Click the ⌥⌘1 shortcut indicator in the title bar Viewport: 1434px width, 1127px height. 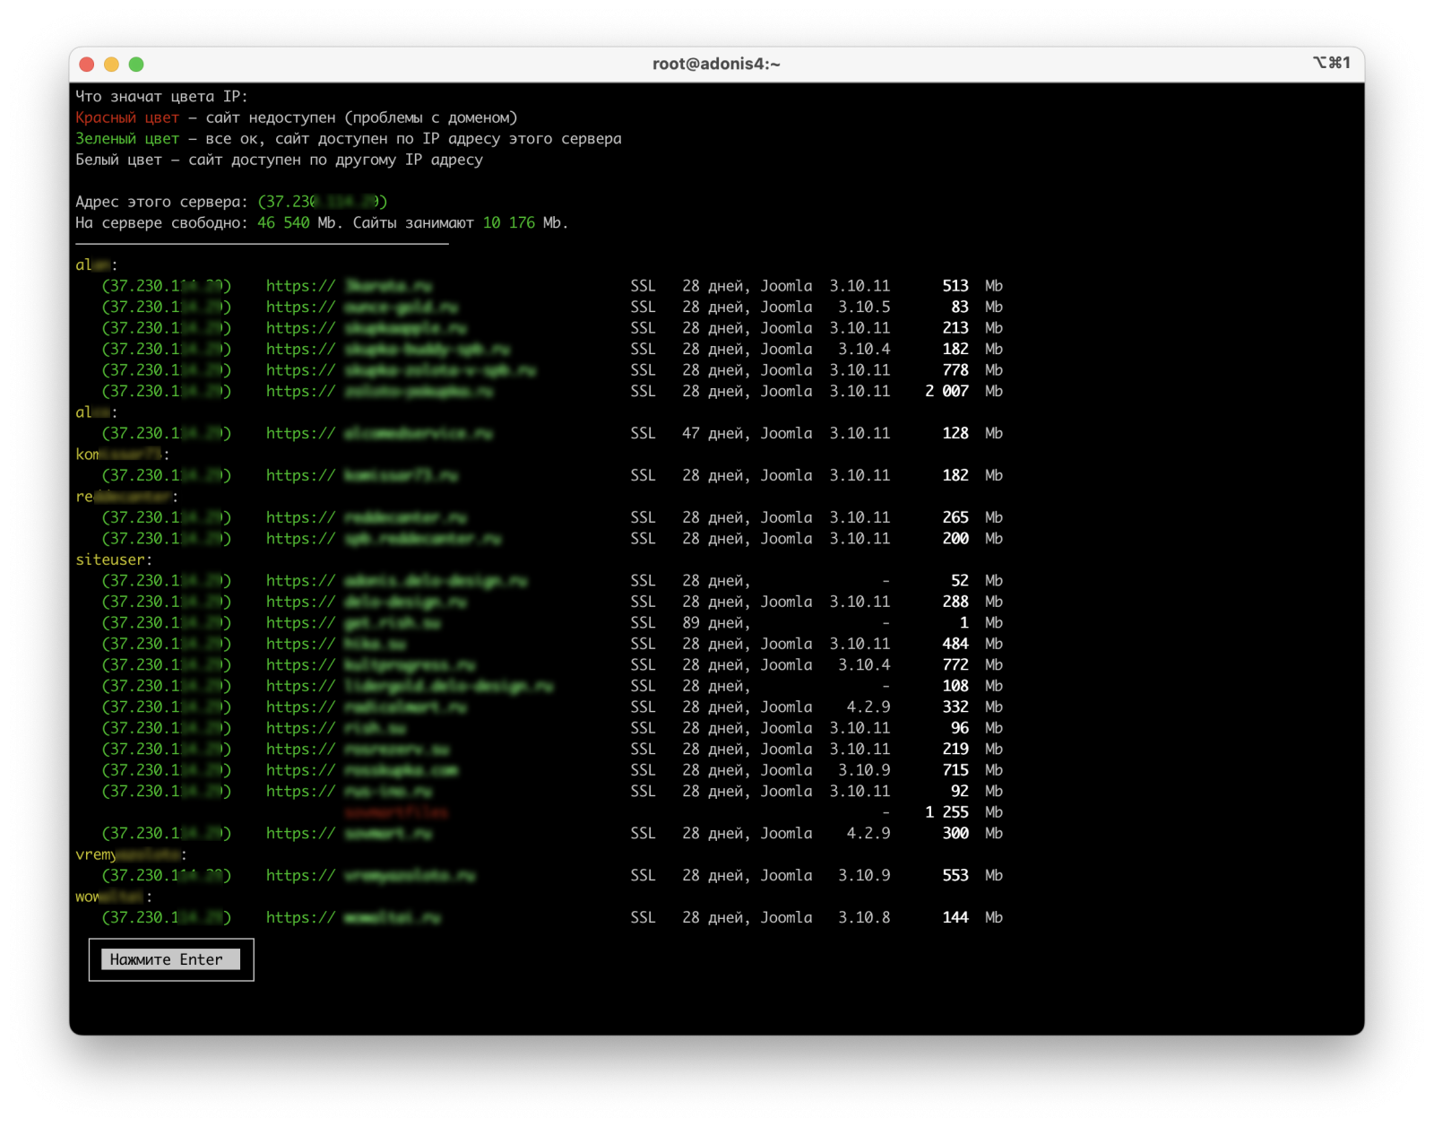pyautogui.click(x=1331, y=63)
